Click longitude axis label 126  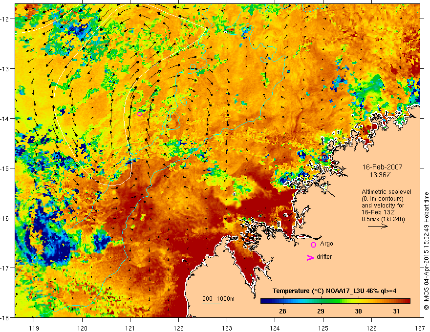click(371, 328)
